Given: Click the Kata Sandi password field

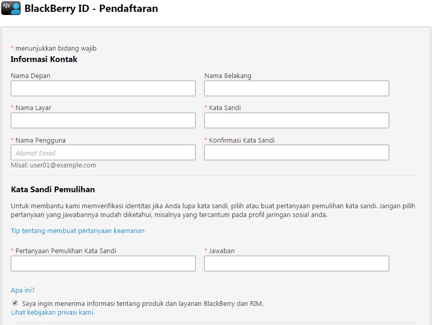Looking at the screenshot, I should 296,120.
